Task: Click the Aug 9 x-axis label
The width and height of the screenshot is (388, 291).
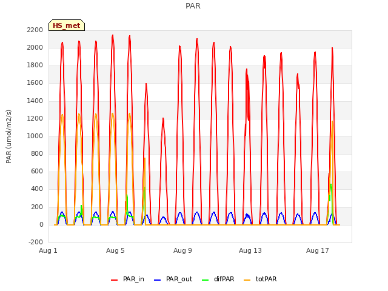Action: pos(182,250)
